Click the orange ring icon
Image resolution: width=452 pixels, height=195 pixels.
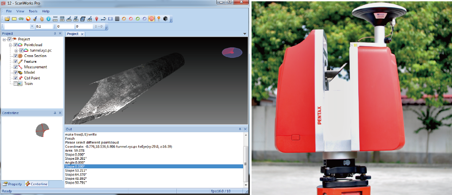pos(124,19)
